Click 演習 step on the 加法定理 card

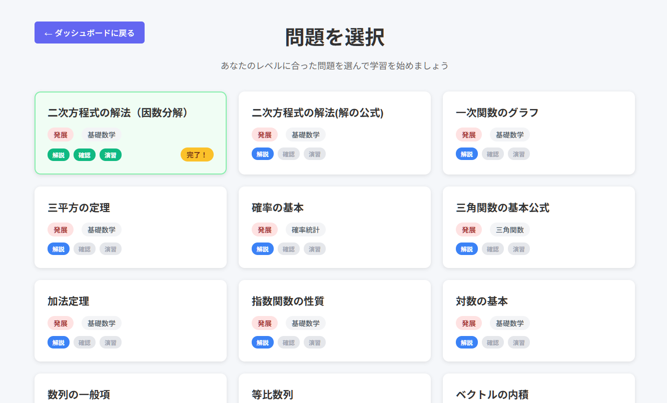tap(111, 342)
